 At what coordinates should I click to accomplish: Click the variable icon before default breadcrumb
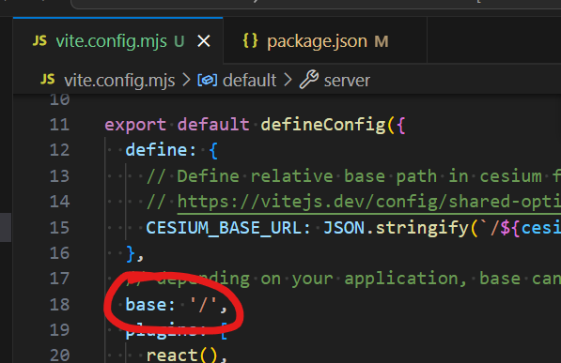208,80
